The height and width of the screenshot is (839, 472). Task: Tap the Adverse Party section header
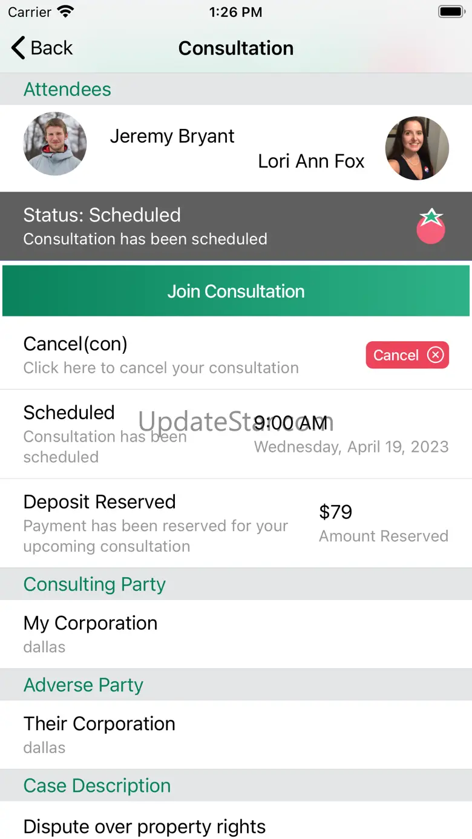tap(84, 685)
